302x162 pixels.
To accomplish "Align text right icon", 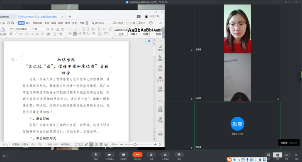I will coord(80,34).
